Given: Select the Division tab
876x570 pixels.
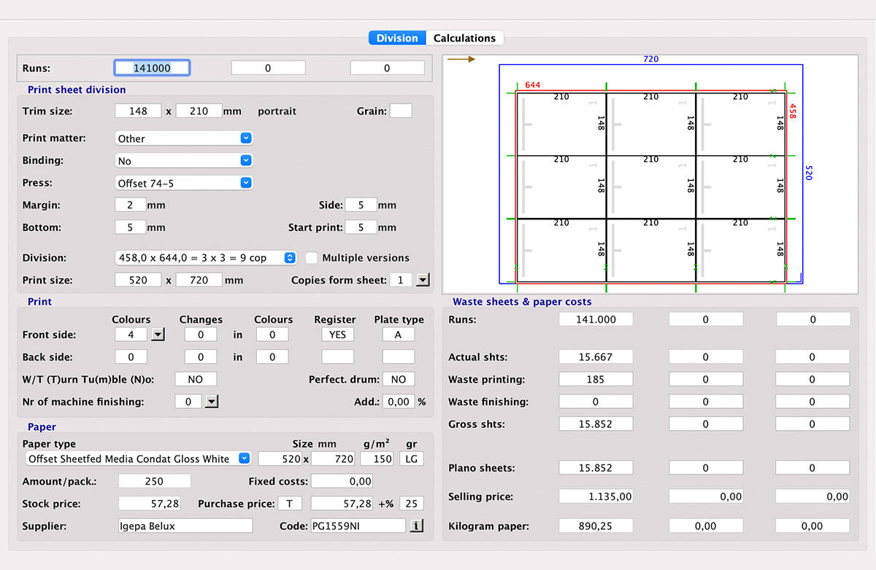Looking at the screenshot, I should tap(397, 38).
